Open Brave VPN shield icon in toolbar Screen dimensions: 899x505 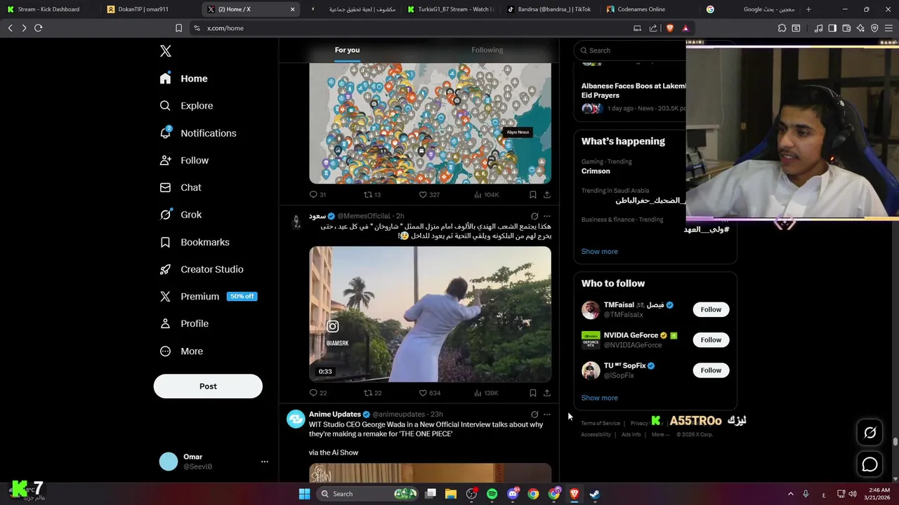(874, 28)
